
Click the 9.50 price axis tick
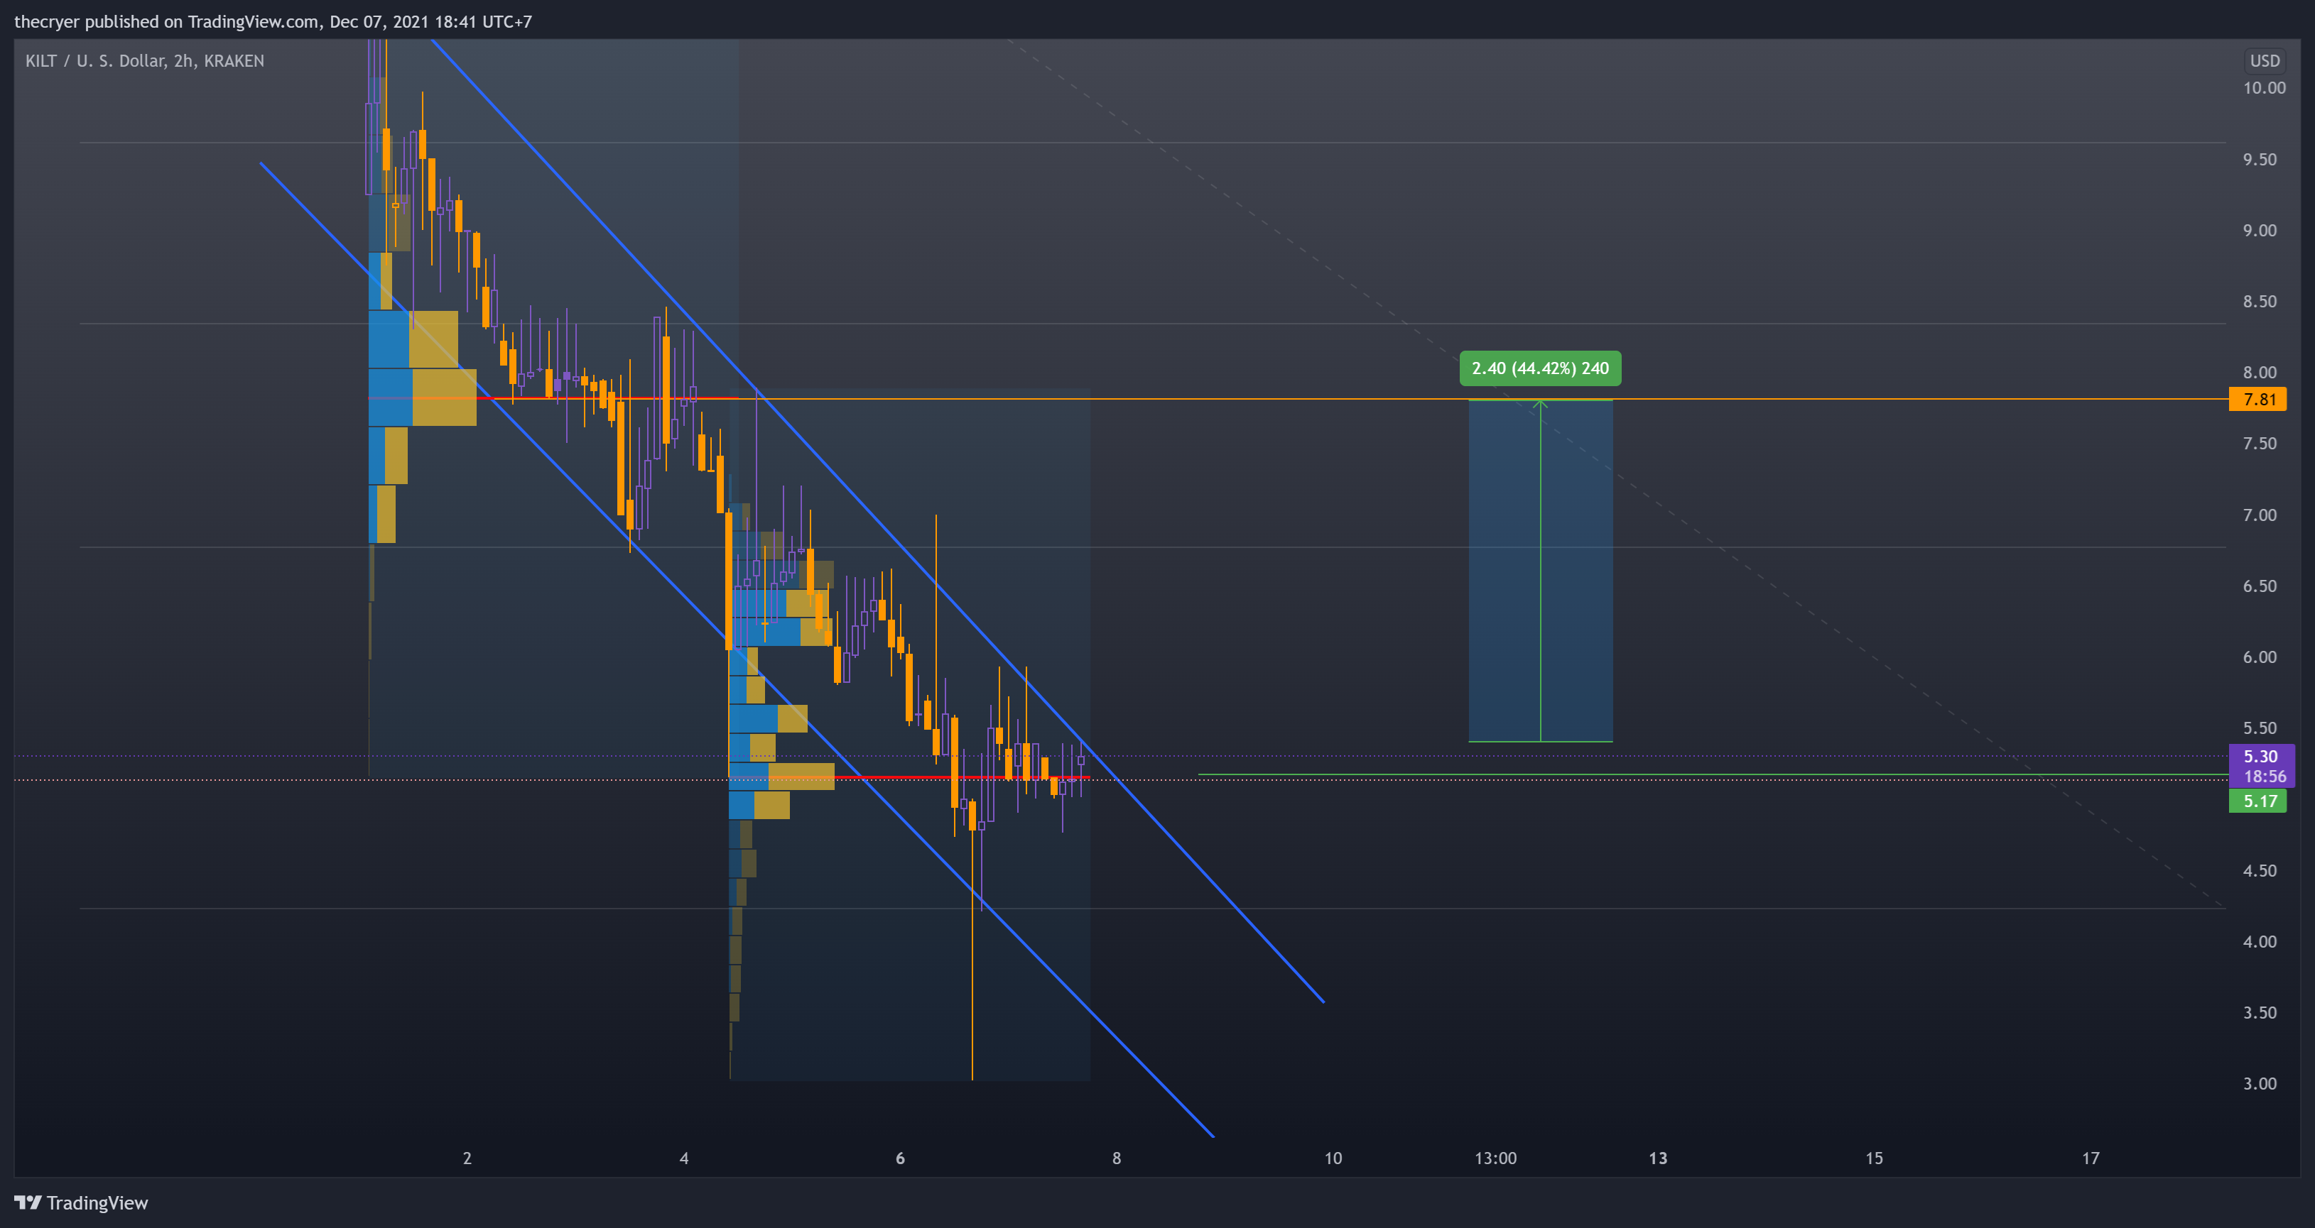click(2260, 159)
